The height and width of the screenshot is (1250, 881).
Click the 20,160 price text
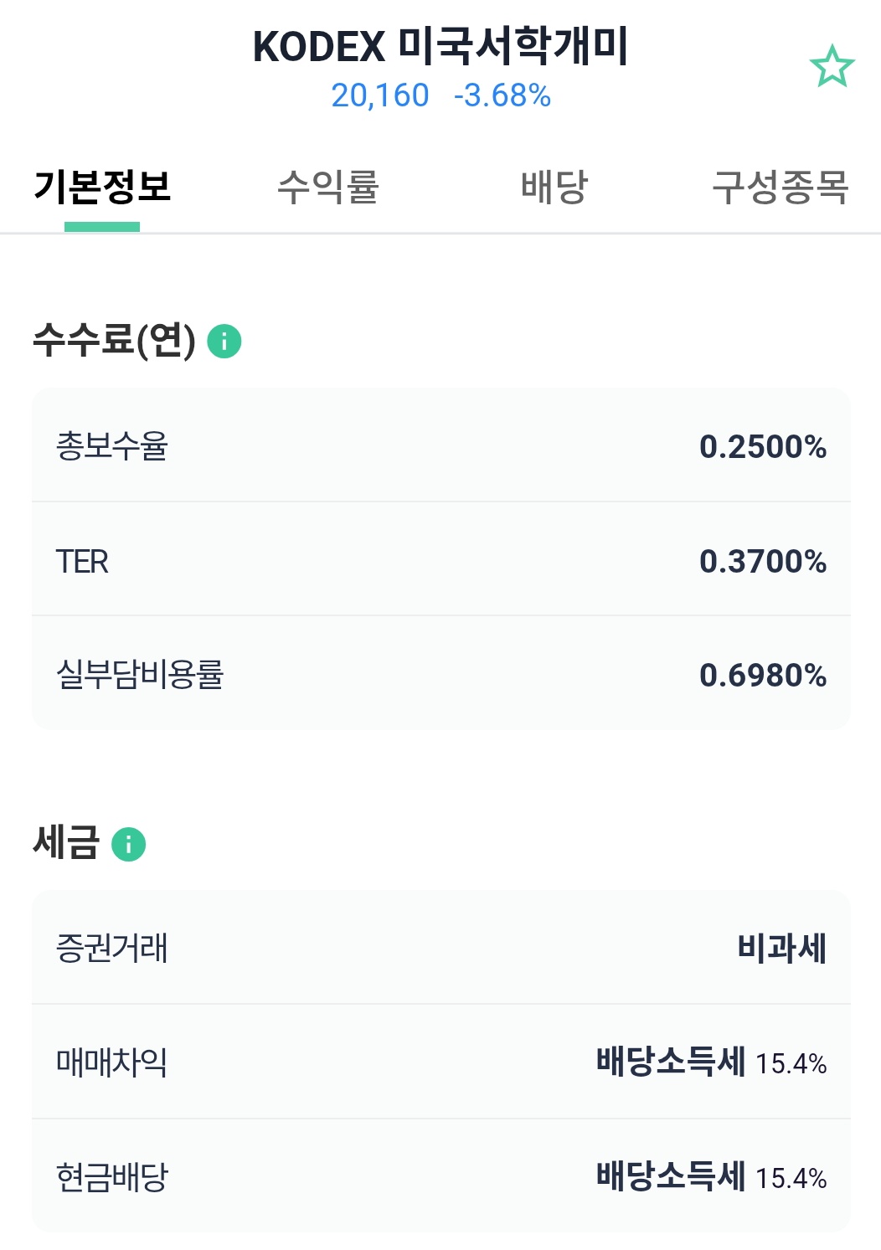tap(380, 95)
